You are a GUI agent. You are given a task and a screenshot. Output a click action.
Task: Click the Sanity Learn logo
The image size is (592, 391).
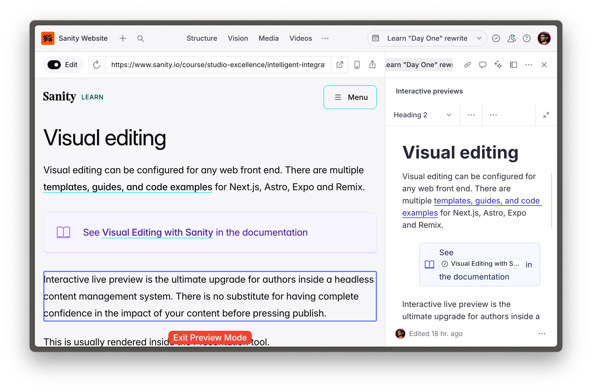[74, 97]
